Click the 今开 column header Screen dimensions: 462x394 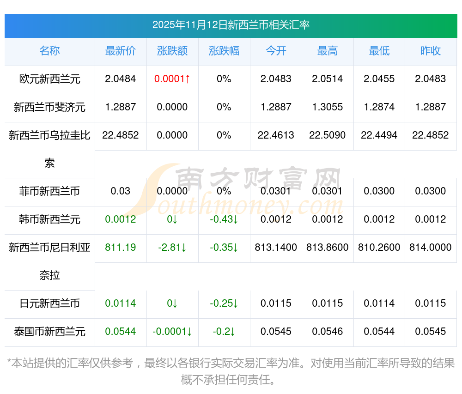pos(276,51)
